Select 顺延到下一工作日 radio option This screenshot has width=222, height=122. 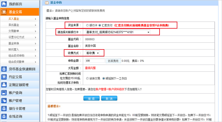point(104,79)
